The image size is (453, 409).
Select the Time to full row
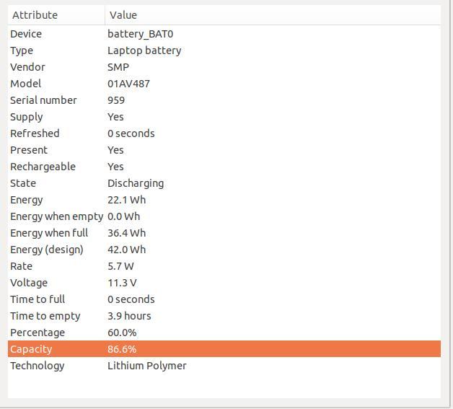(224, 299)
